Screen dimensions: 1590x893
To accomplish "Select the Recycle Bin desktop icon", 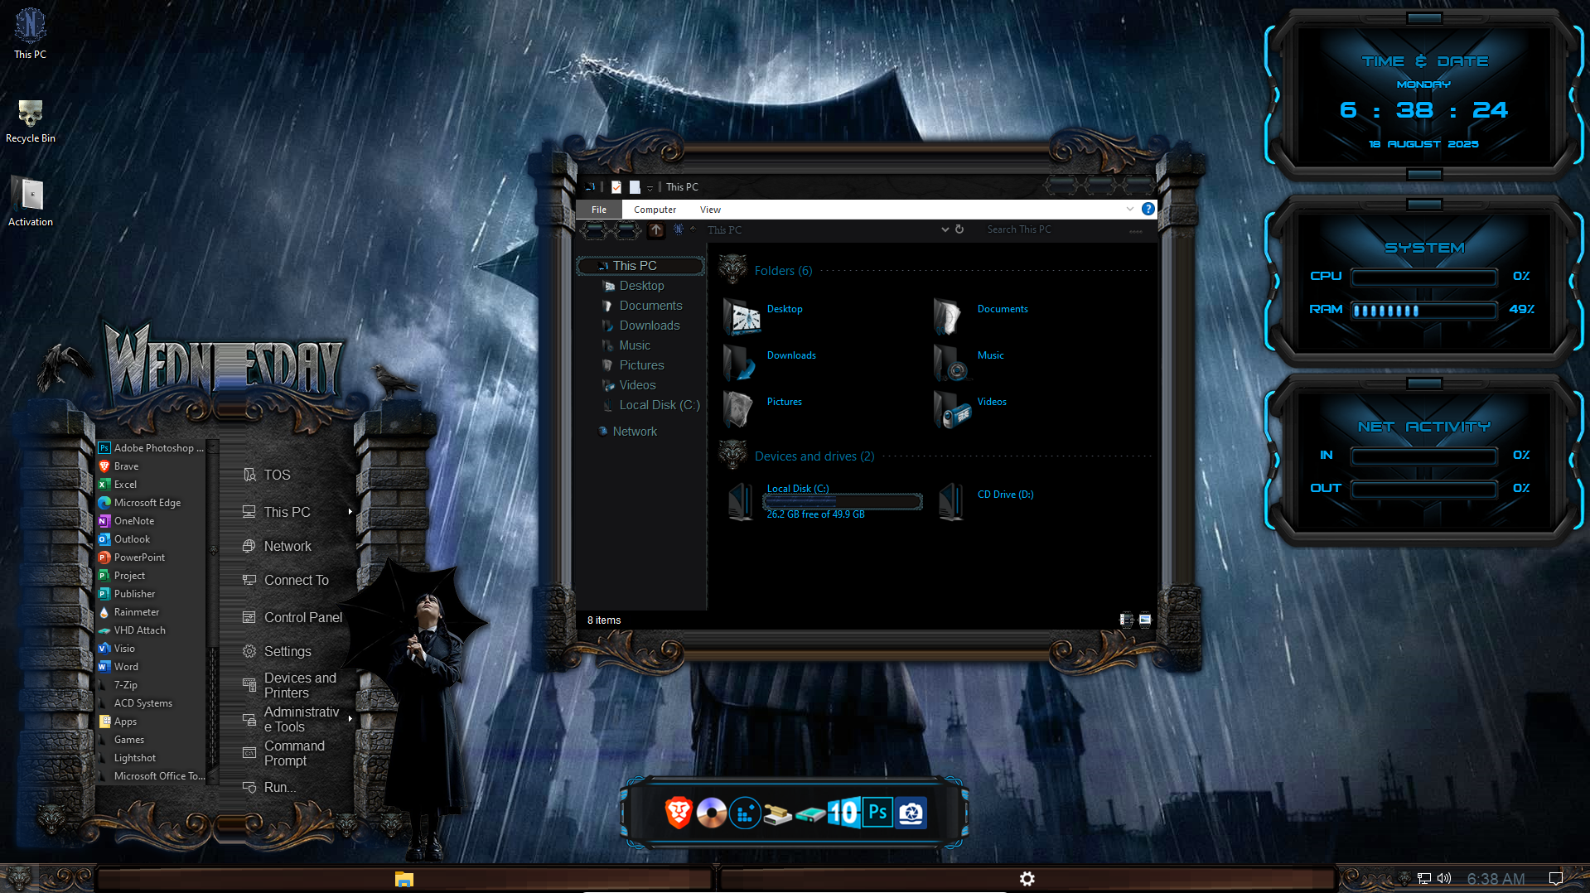I will coord(31,121).
